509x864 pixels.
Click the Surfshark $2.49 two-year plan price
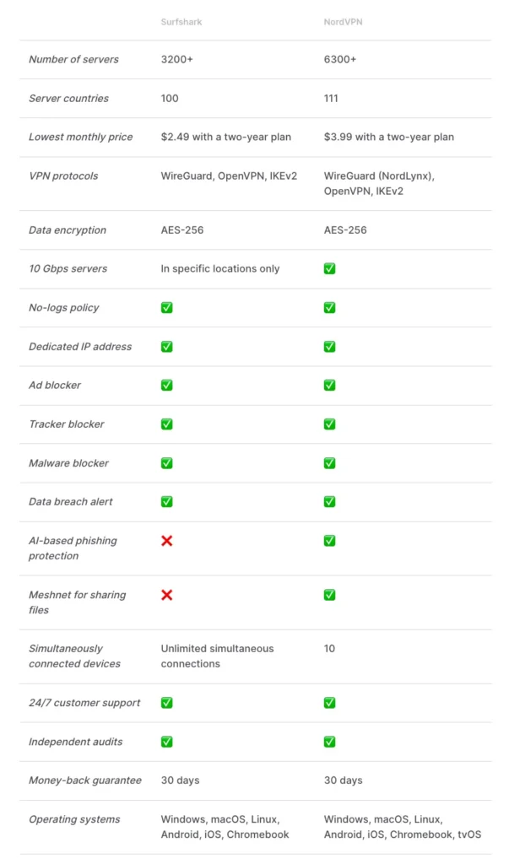(225, 137)
